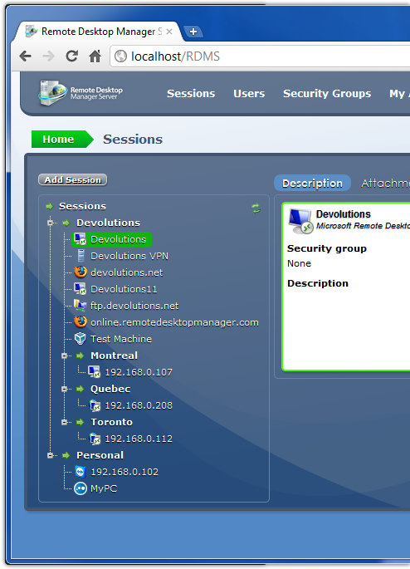Image resolution: width=410 pixels, height=569 pixels.
Task: Click green arrow icon beside Montreal folder
Action: [81, 356]
